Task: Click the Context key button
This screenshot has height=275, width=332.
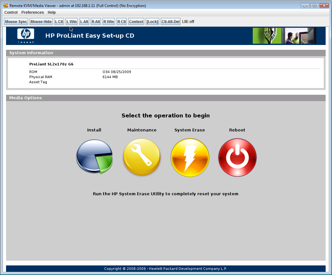Action: pyautogui.click(x=136, y=21)
